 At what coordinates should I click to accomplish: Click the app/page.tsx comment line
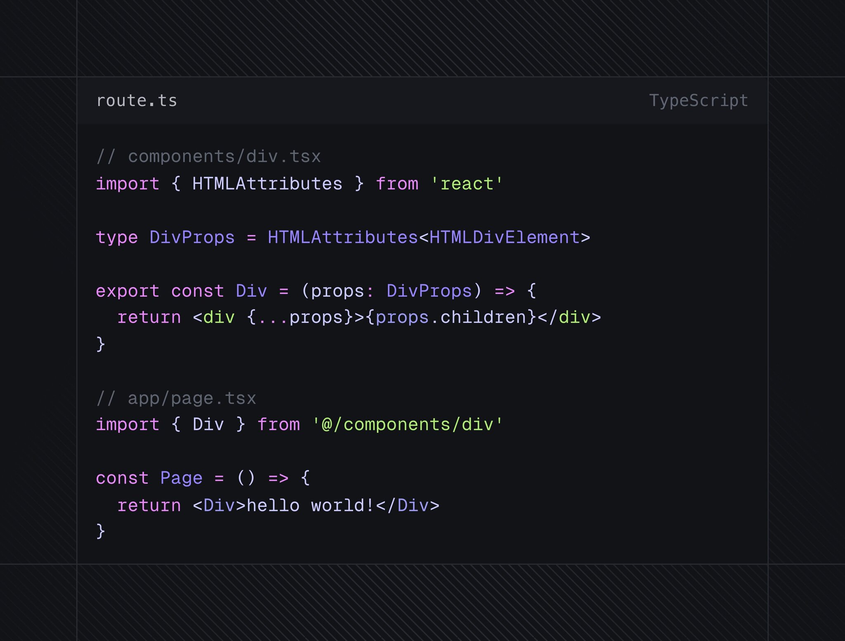pos(176,398)
